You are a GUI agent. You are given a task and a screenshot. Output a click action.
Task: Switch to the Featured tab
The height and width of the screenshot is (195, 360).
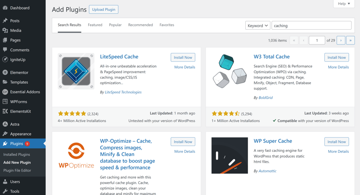pos(95,25)
